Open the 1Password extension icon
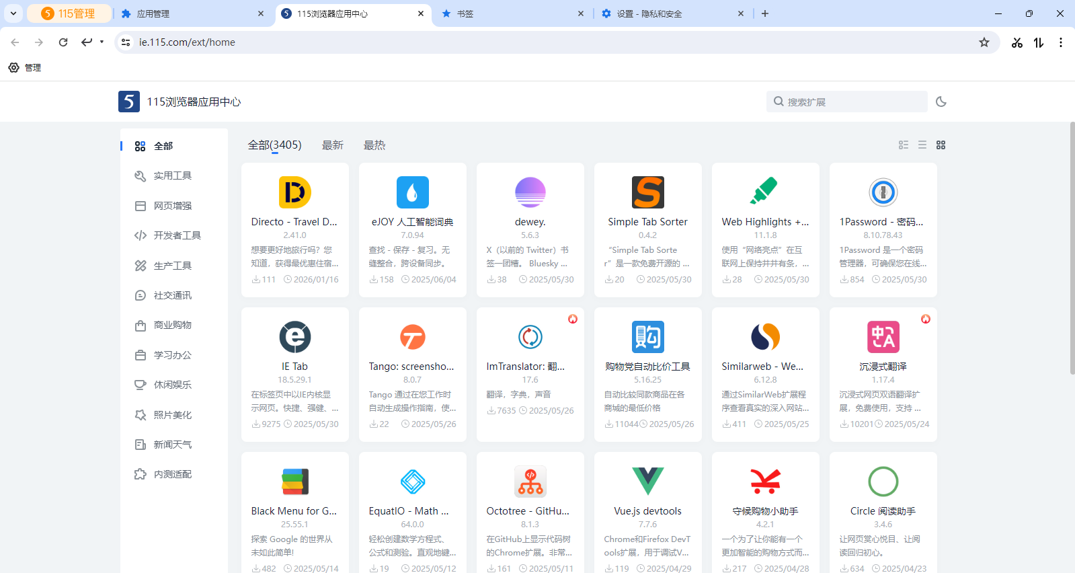 tap(883, 192)
